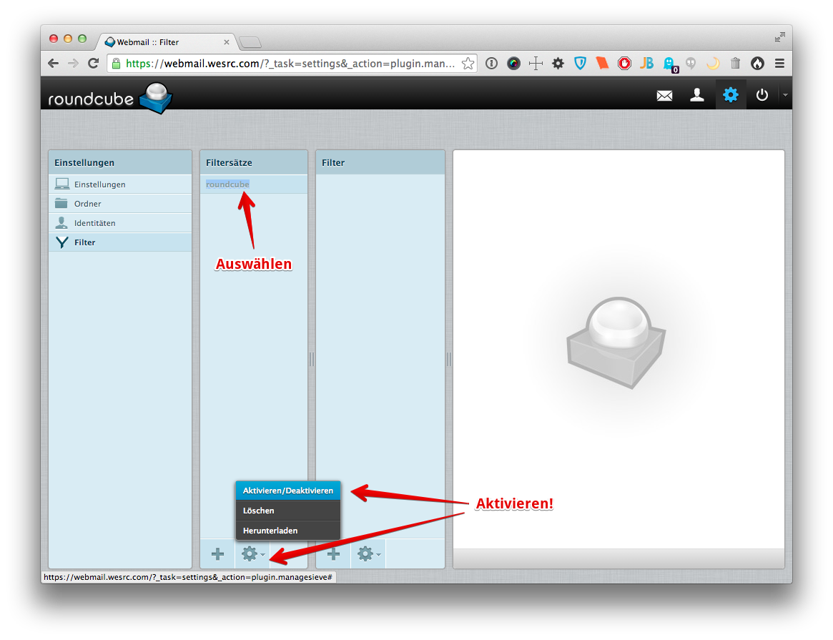Click the address bar URL field

290,64
